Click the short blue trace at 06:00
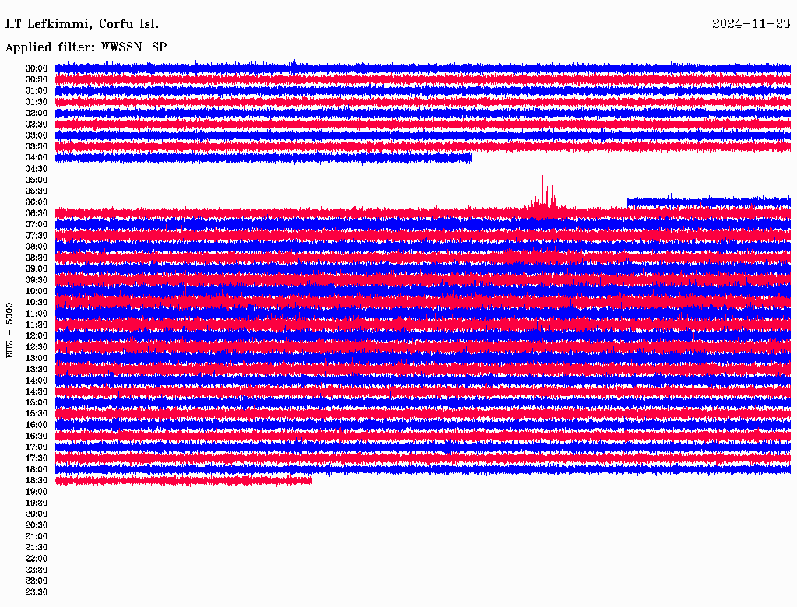797x607 pixels. point(708,202)
